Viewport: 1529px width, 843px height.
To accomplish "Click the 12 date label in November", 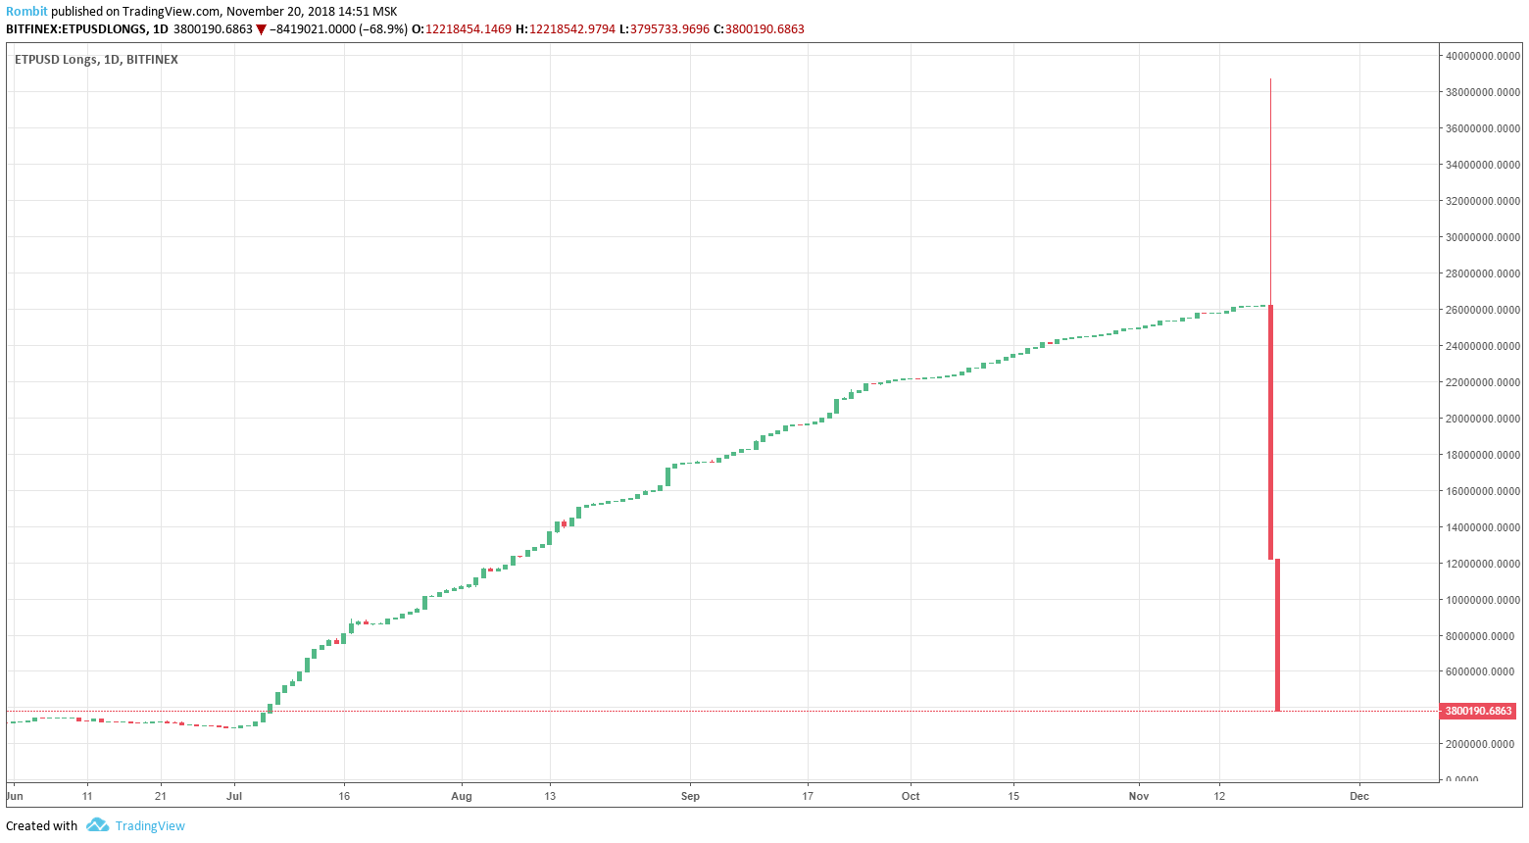I will click(x=1219, y=796).
